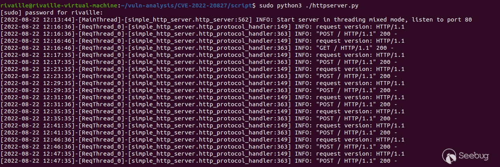The width and height of the screenshot is (500, 167).
Task: Click the Seebug watermark text
Action: (474, 156)
